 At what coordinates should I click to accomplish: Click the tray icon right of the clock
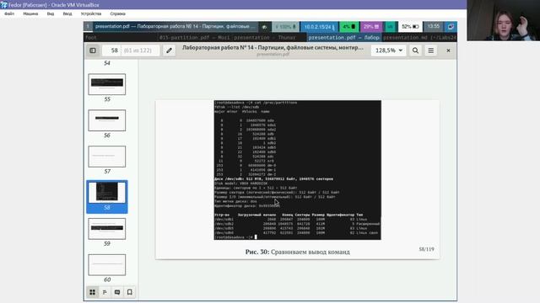451,26
